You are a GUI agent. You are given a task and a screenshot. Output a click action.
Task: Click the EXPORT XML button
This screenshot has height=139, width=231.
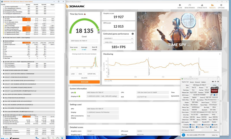(92, 74)
